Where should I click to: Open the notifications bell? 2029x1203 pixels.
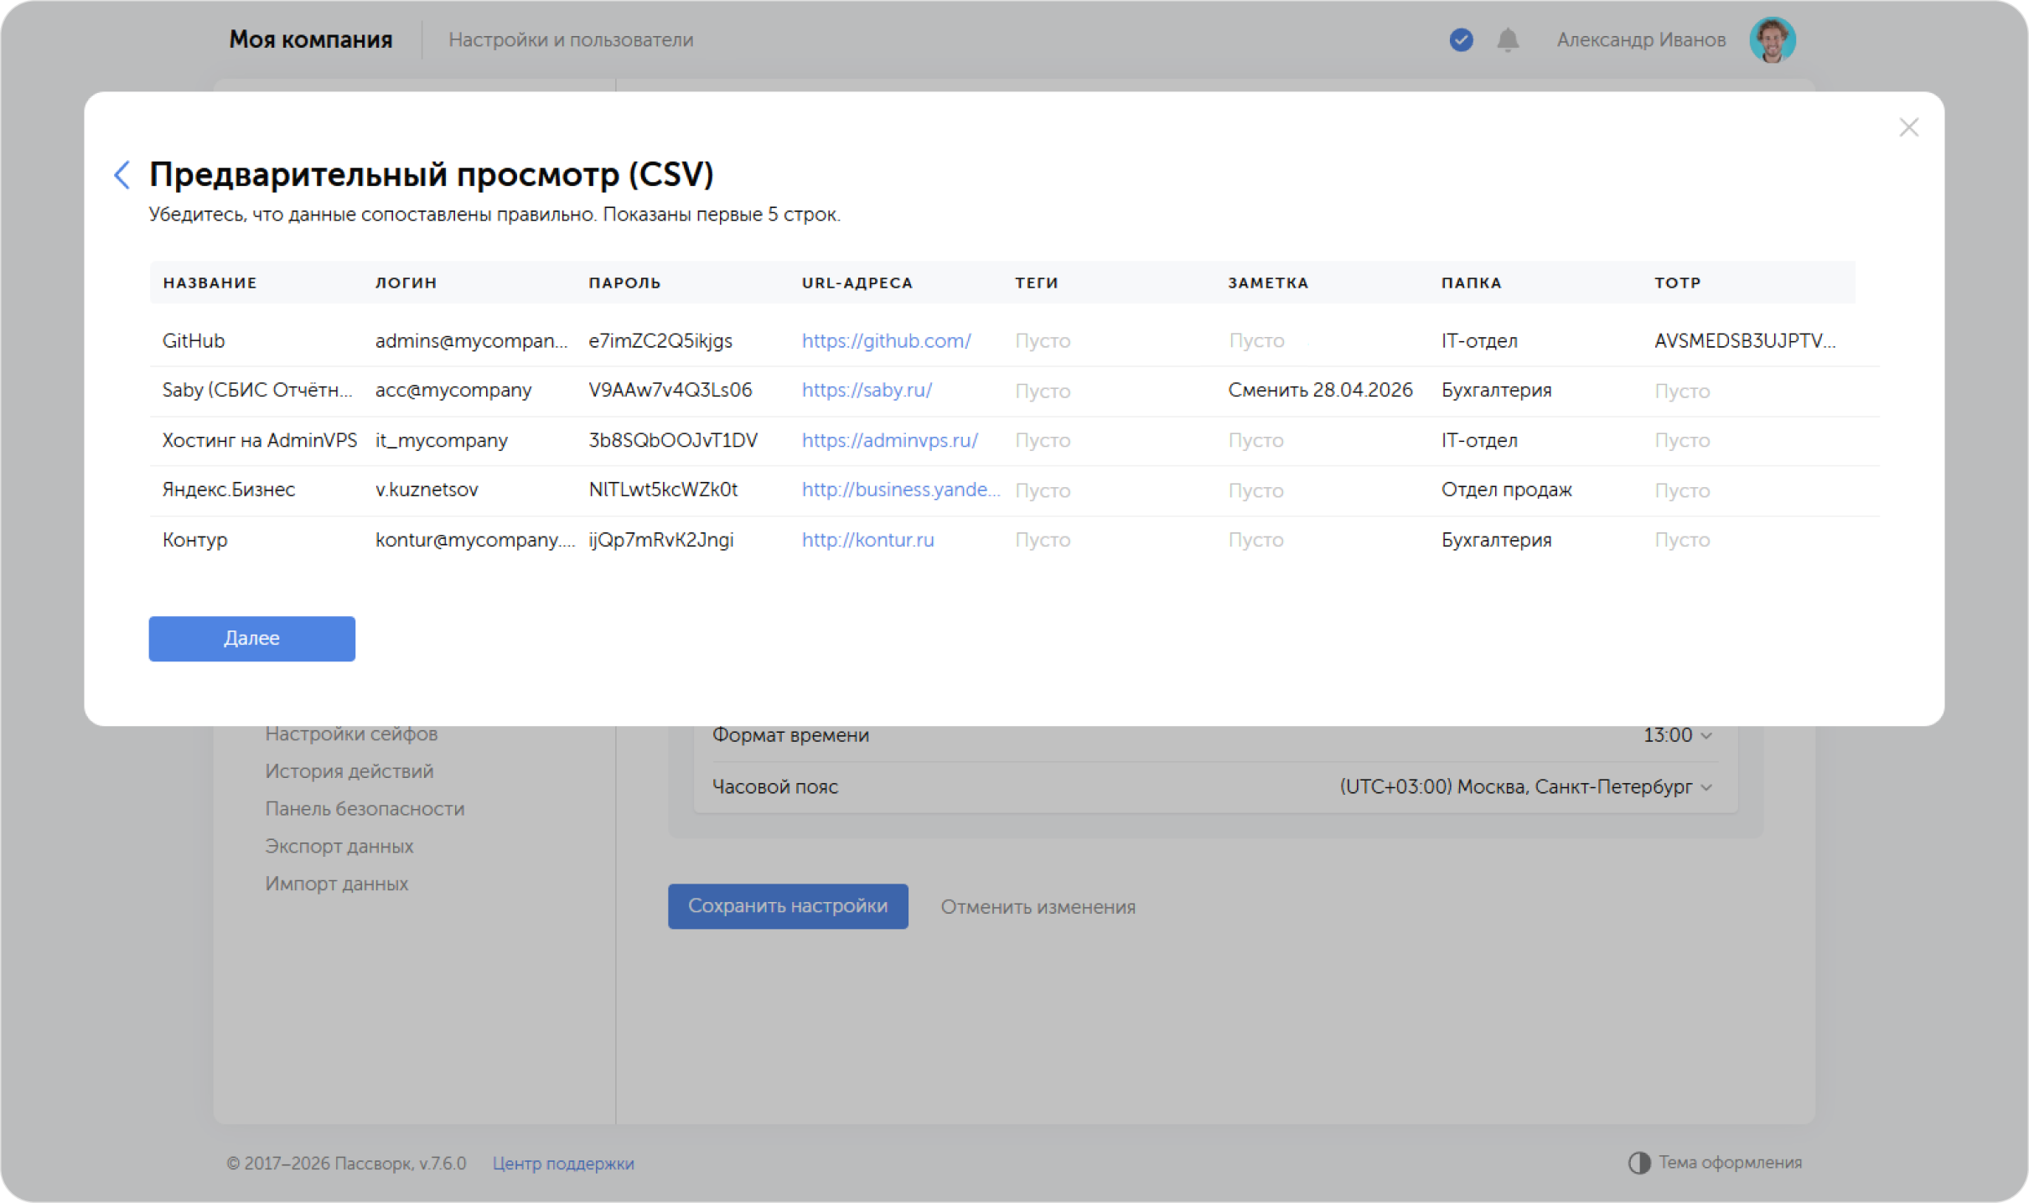1508,39
